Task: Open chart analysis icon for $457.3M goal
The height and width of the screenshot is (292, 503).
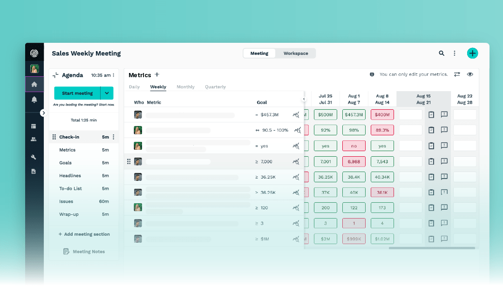Action: coord(296,115)
